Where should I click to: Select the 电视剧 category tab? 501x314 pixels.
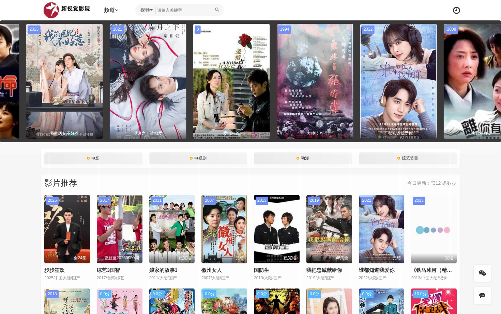(198, 158)
